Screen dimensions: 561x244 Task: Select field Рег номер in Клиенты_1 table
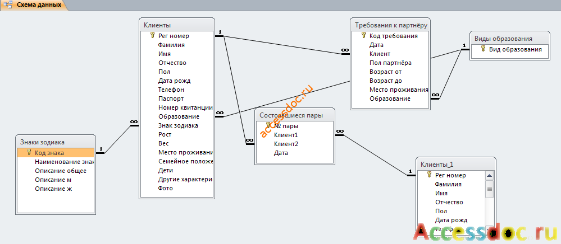point(451,175)
